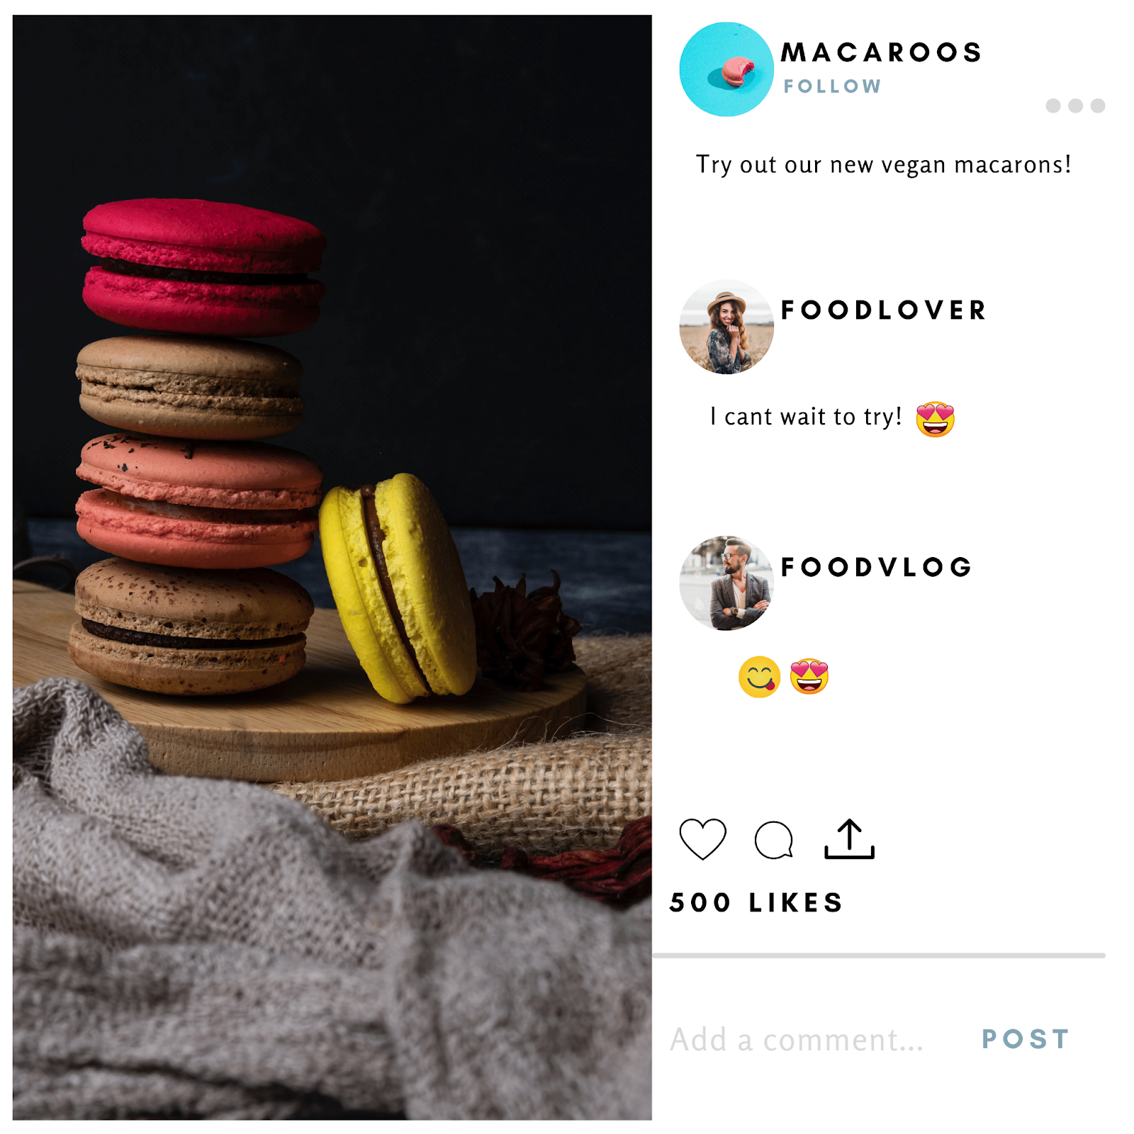Select the heart-eyes emoji in Foodlover's comment
The width and height of the screenshot is (1134, 1134).
pos(935,419)
